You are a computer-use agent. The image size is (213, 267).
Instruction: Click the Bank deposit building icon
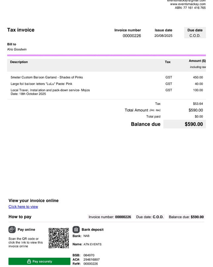76,230
